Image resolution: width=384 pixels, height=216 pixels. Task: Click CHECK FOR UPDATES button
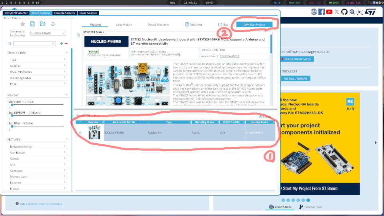(x=297, y=59)
